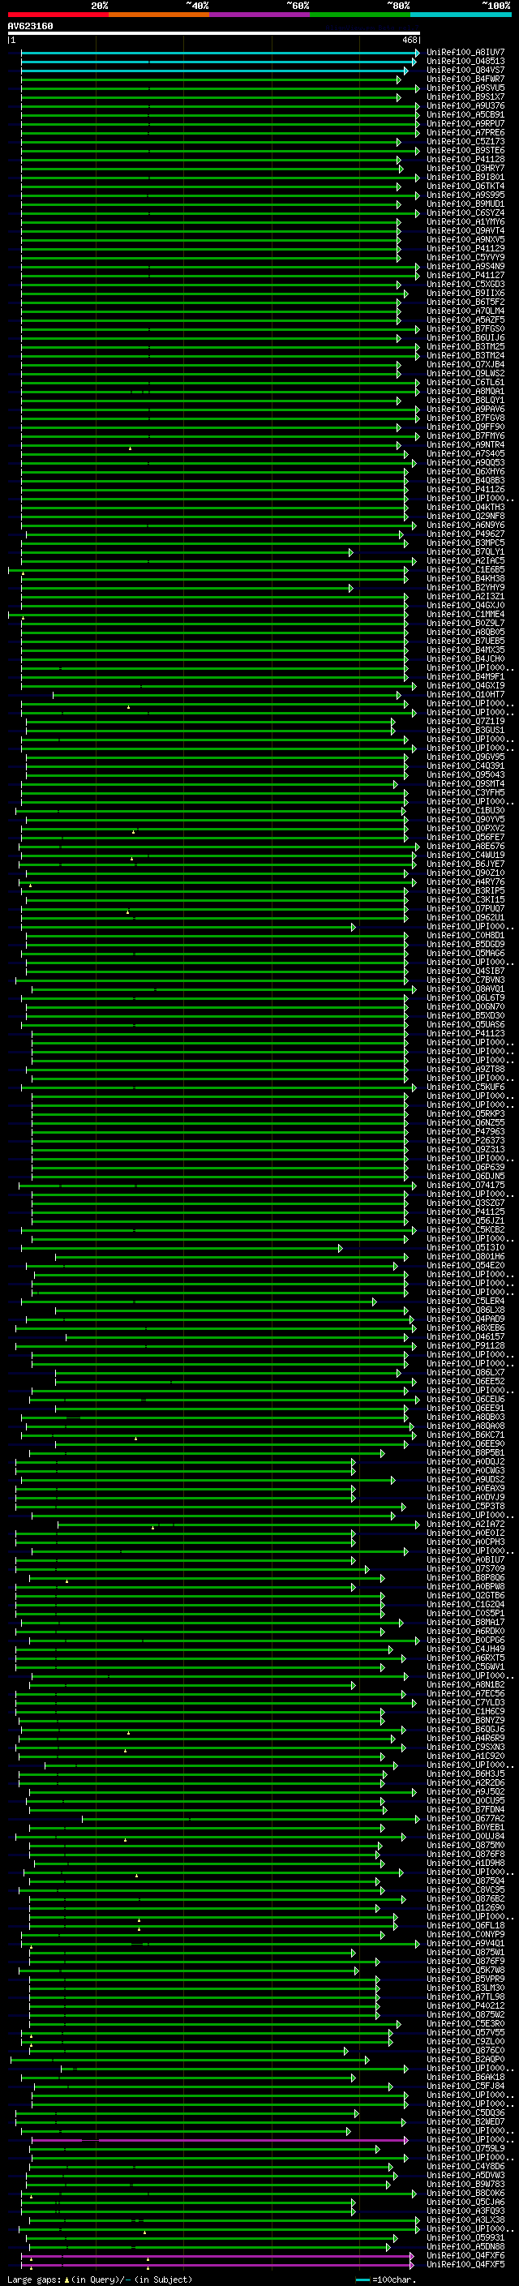Viewport: 519px width, 2286px height.
Task: Open hit UniRef100_B9I801
Action: (465, 177)
